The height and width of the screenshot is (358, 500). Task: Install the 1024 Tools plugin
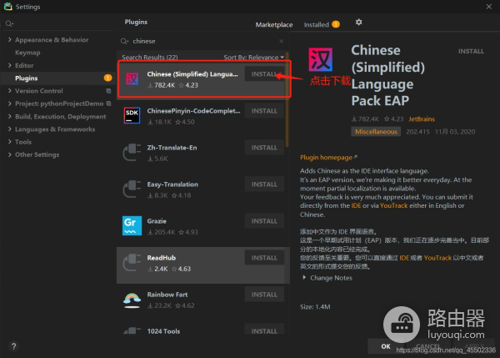[264, 330]
